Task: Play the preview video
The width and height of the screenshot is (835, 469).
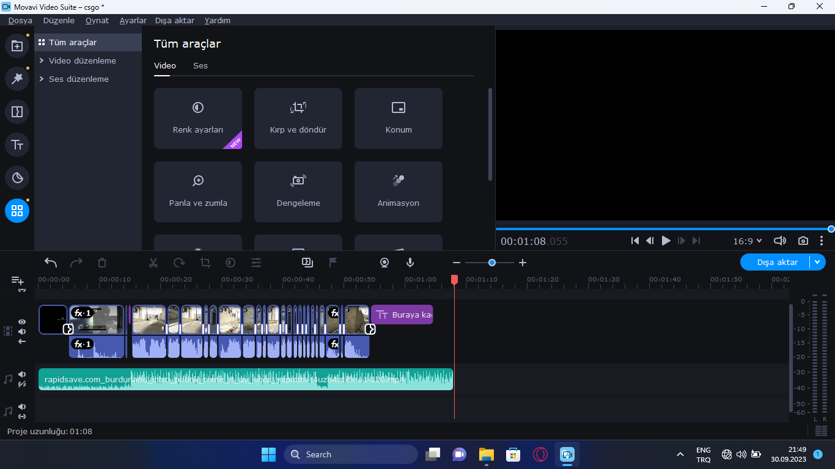Action: (x=666, y=241)
